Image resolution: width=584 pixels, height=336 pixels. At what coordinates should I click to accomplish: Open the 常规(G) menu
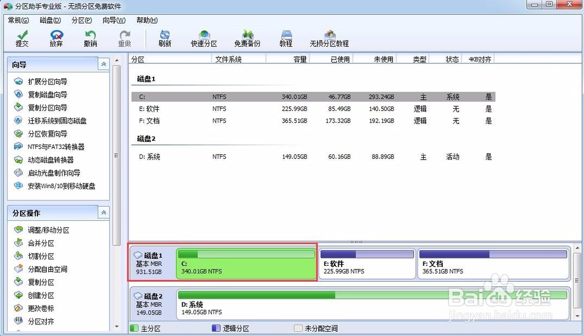click(x=18, y=20)
